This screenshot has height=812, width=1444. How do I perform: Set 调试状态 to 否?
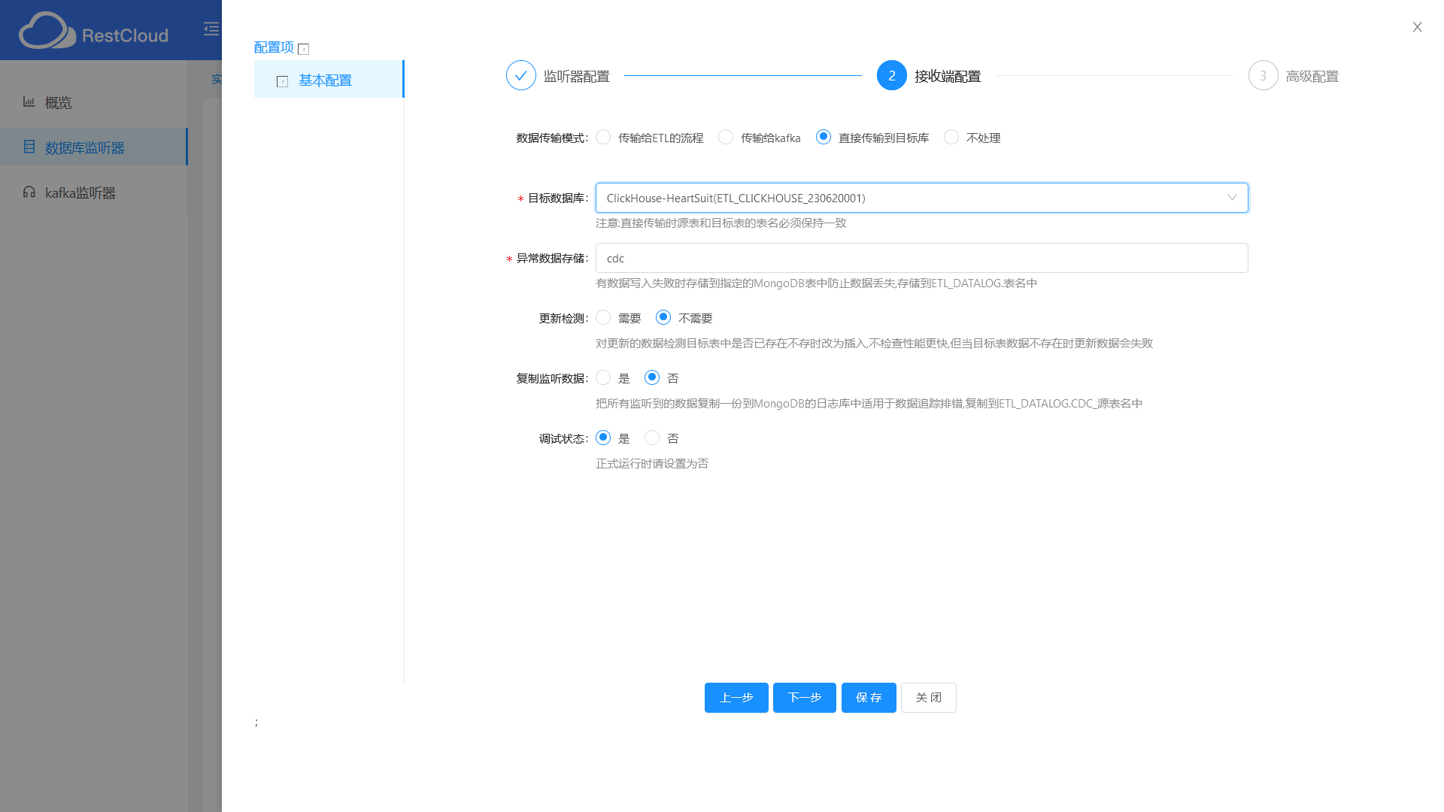tap(652, 438)
